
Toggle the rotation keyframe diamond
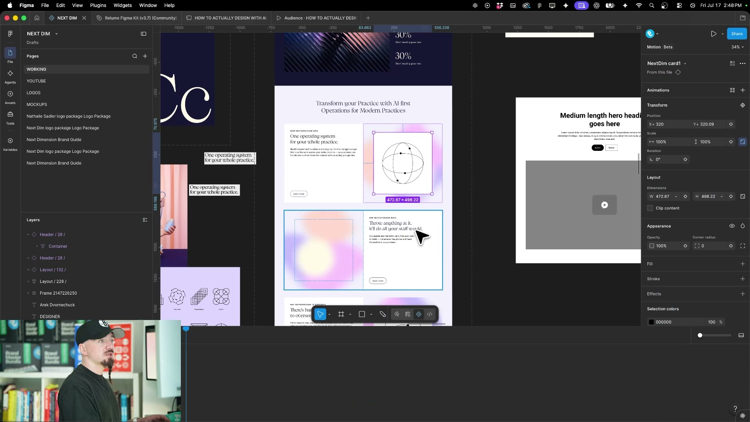tap(685, 159)
